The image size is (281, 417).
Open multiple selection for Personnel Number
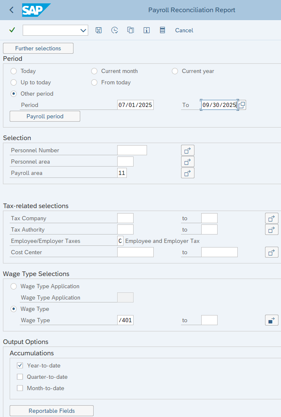coord(187,150)
